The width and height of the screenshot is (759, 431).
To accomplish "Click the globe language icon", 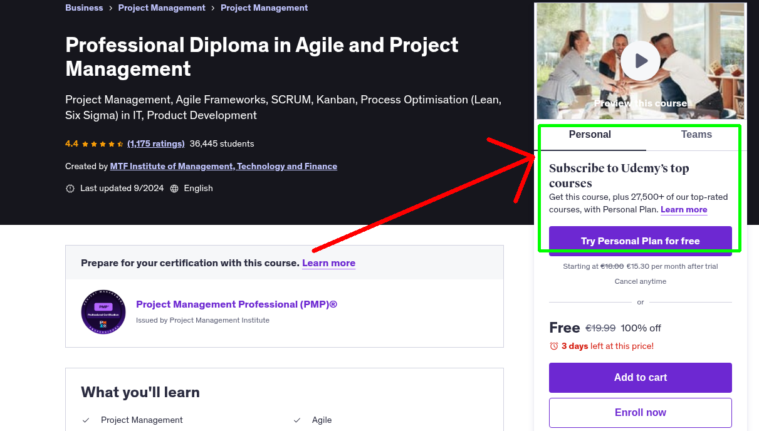I will (174, 189).
